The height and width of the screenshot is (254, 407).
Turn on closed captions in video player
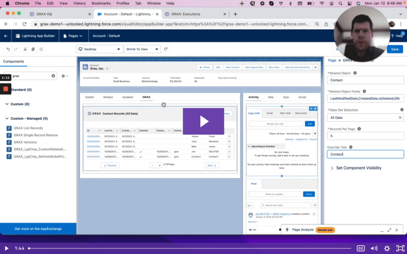coord(361,248)
